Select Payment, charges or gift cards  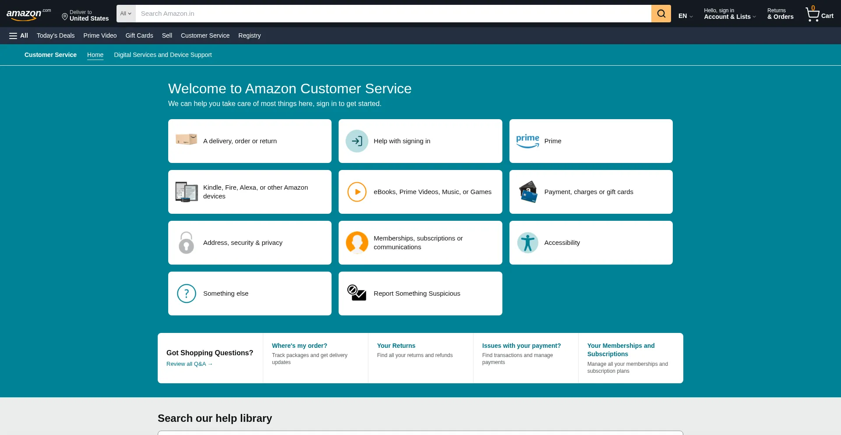point(589,192)
